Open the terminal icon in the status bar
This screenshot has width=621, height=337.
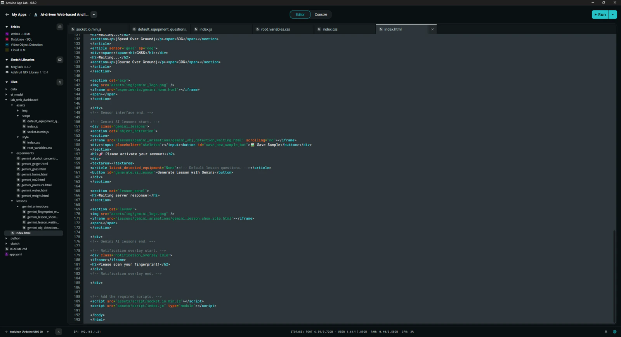point(59,332)
